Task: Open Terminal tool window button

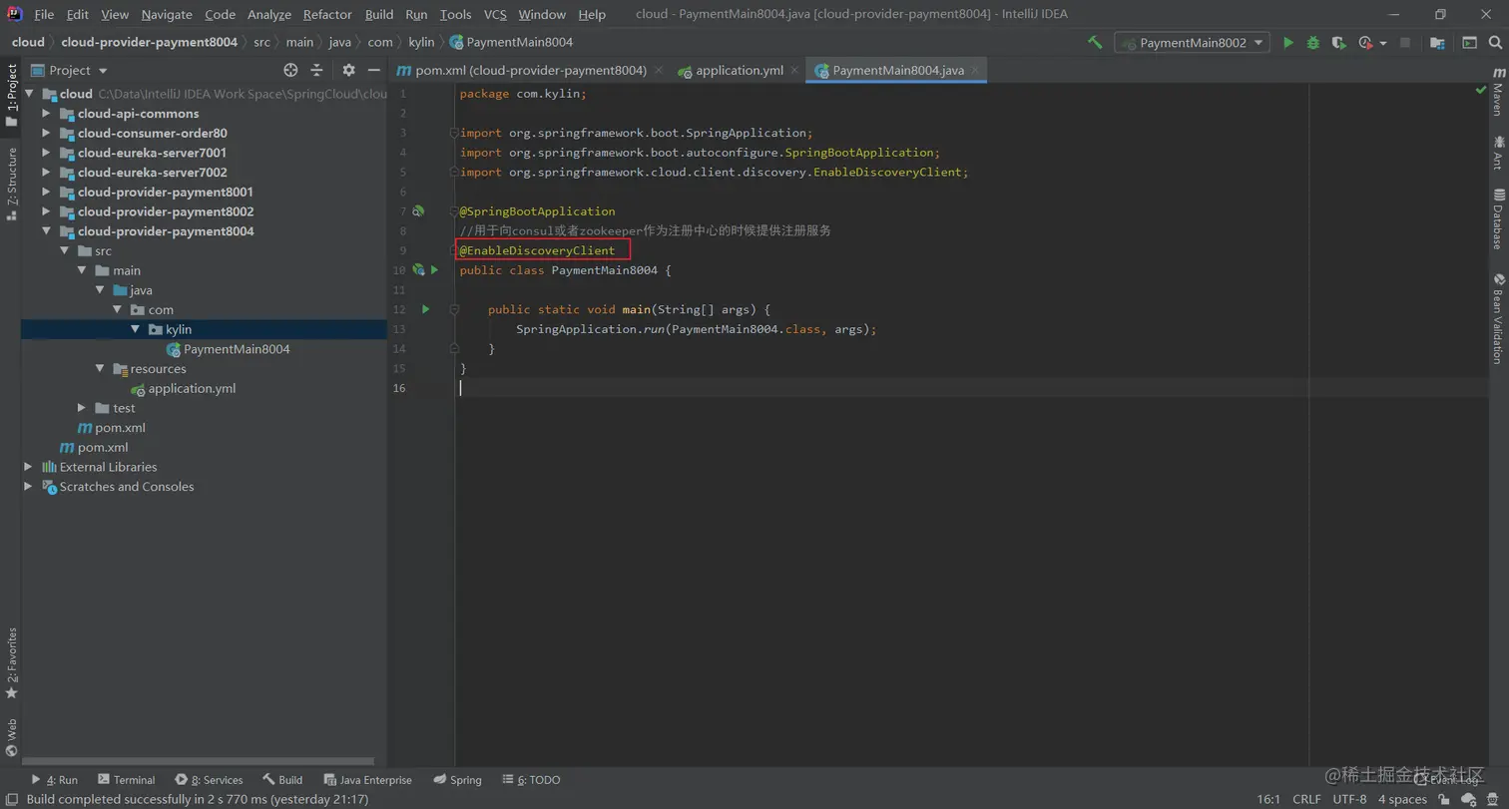Action: (126, 780)
